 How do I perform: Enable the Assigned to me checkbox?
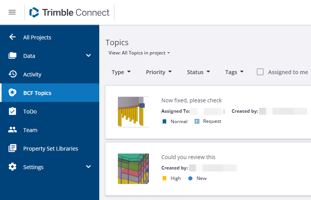[260, 72]
